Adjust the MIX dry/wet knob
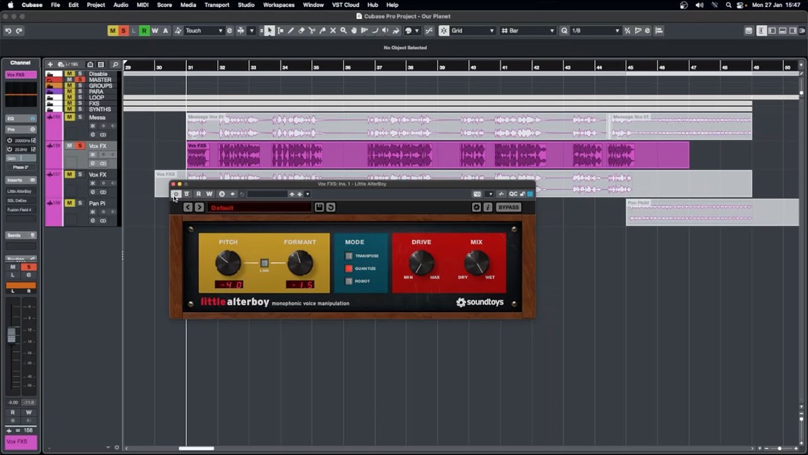This screenshot has width=808, height=455. (x=477, y=262)
